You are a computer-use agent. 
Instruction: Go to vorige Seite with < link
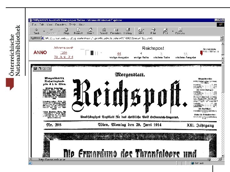[141, 54]
